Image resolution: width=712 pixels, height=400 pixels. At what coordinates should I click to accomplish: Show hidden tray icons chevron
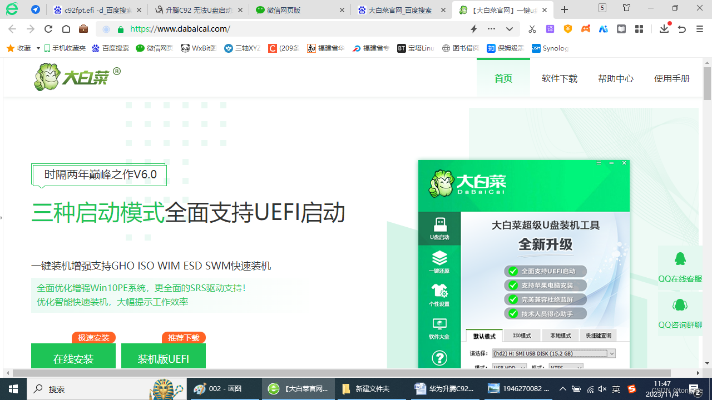click(563, 389)
